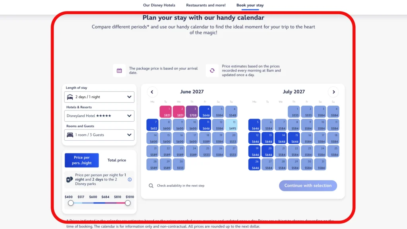The height and width of the screenshot is (229, 407).
Task: Go to previous month in calendar
Action: (x=152, y=92)
